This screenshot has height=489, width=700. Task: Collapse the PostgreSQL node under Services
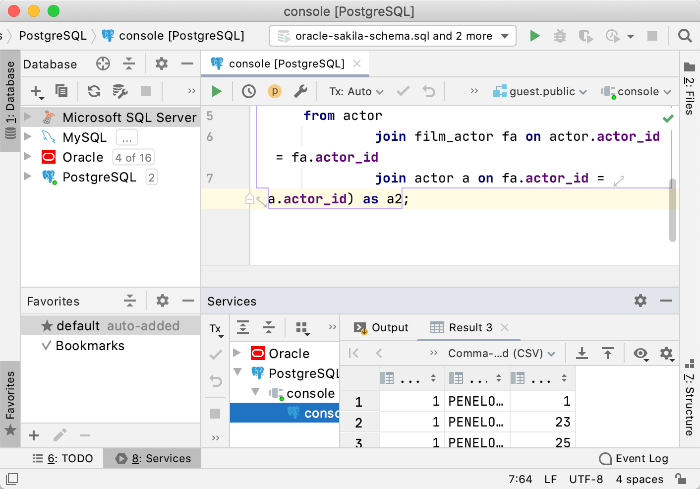[x=238, y=372]
